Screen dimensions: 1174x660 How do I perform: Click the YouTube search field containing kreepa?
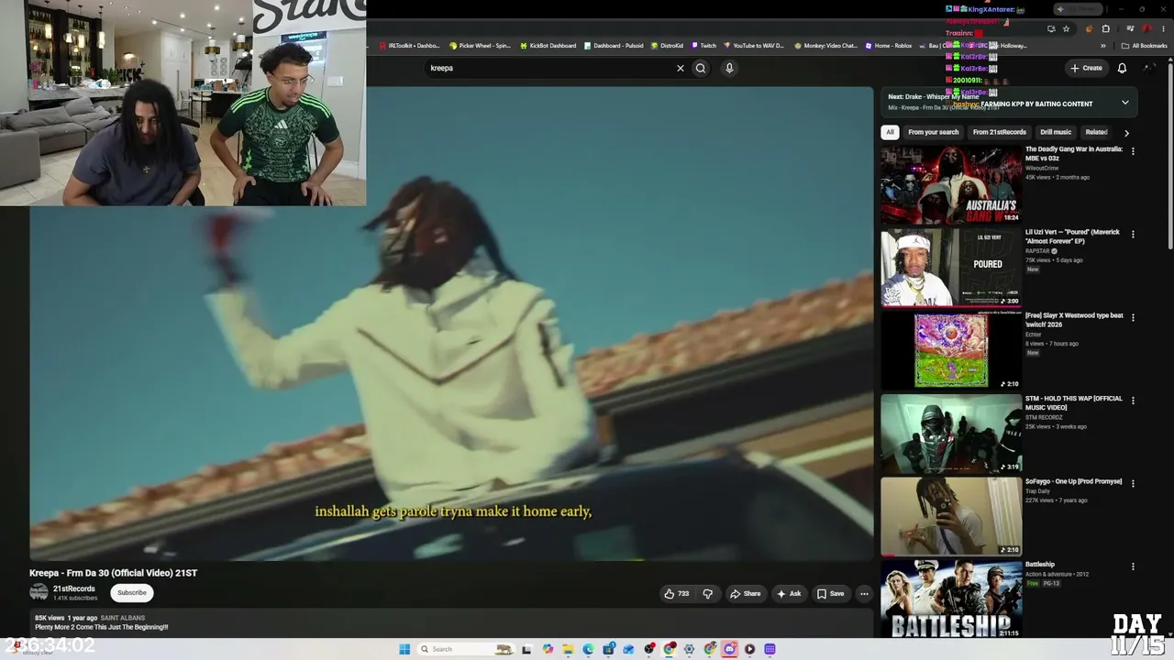(x=550, y=68)
